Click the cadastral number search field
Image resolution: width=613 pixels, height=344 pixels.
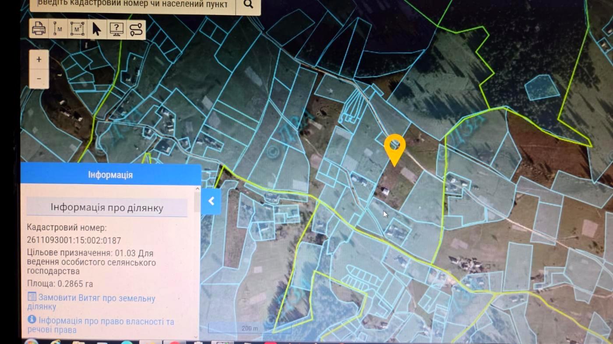(133, 5)
